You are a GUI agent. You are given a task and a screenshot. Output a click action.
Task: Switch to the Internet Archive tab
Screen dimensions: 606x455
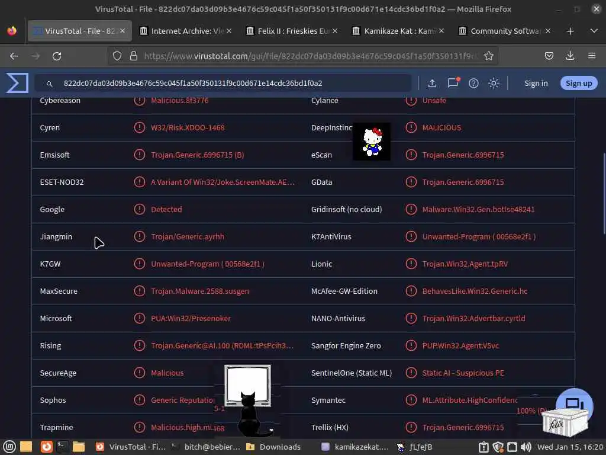click(185, 31)
